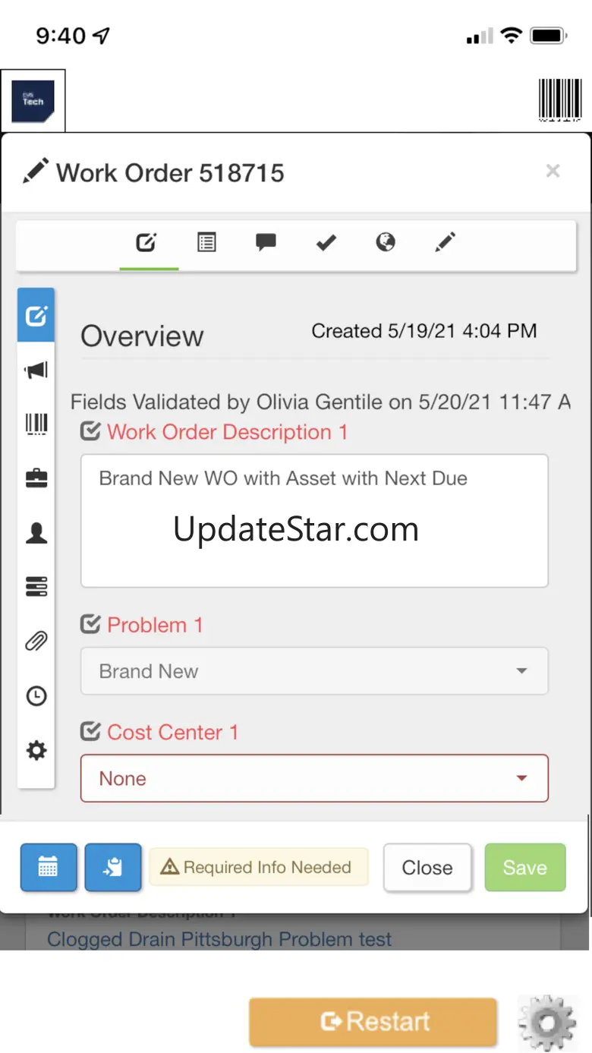Click the 'Created 5/19/21 4:04 PM' text
Viewport: 592px width, 1053px height.
[x=424, y=331]
